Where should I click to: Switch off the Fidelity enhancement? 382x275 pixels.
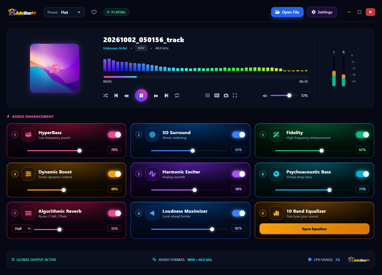[363, 135]
